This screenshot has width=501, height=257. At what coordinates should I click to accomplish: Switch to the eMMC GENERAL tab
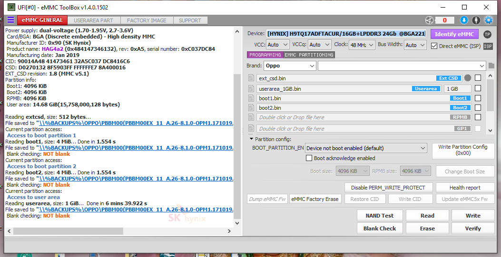coord(42,20)
